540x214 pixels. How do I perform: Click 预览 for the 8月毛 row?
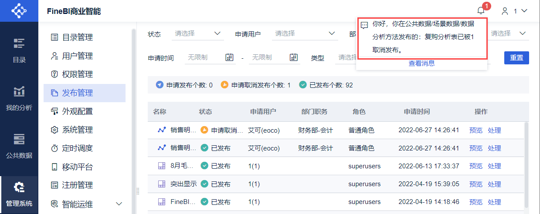pyautogui.click(x=476, y=166)
